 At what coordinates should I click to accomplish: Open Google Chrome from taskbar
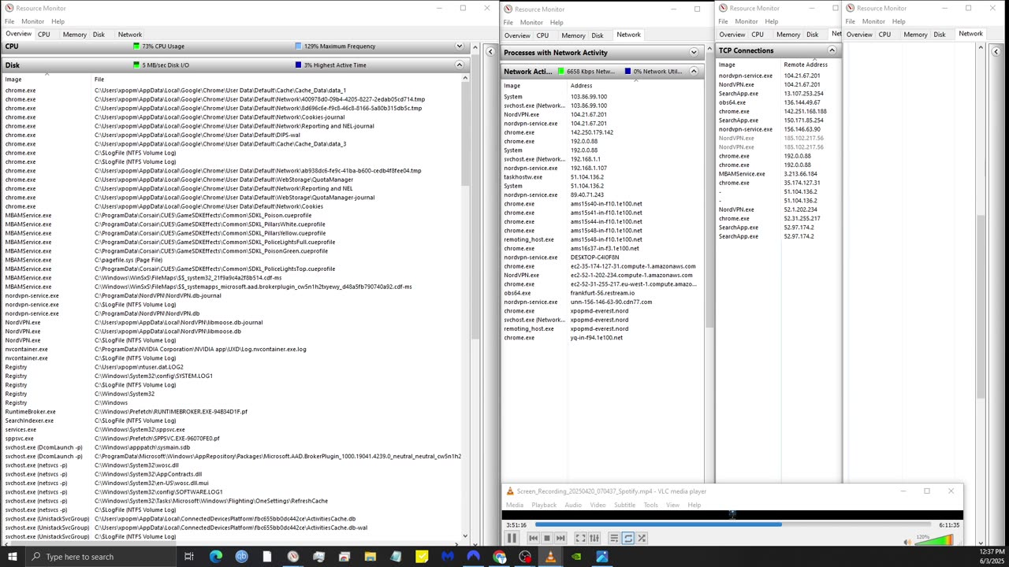click(499, 557)
